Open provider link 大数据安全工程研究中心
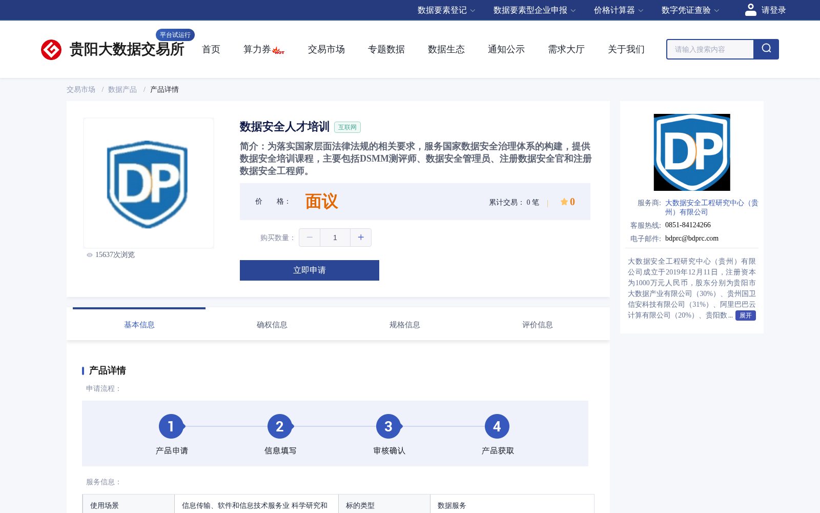The width and height of the screenshot is (820, 513). [712, 207]
